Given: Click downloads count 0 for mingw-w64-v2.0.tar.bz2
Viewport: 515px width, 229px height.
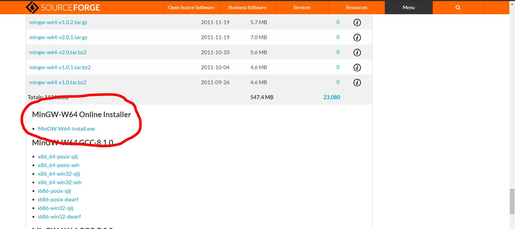Looking at the screenshot, I should [338, 52].
